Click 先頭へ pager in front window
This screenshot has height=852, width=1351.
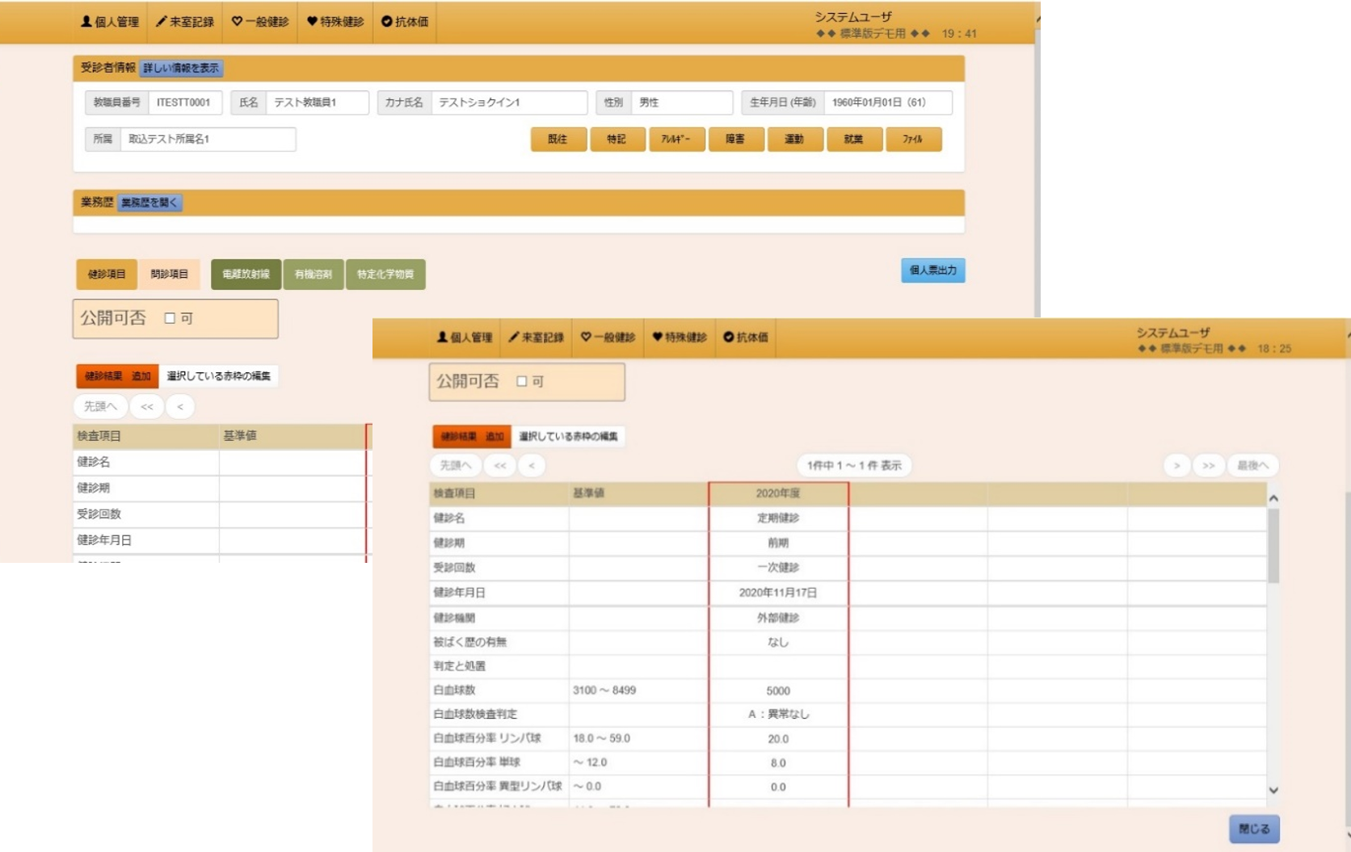pos(456,466)
